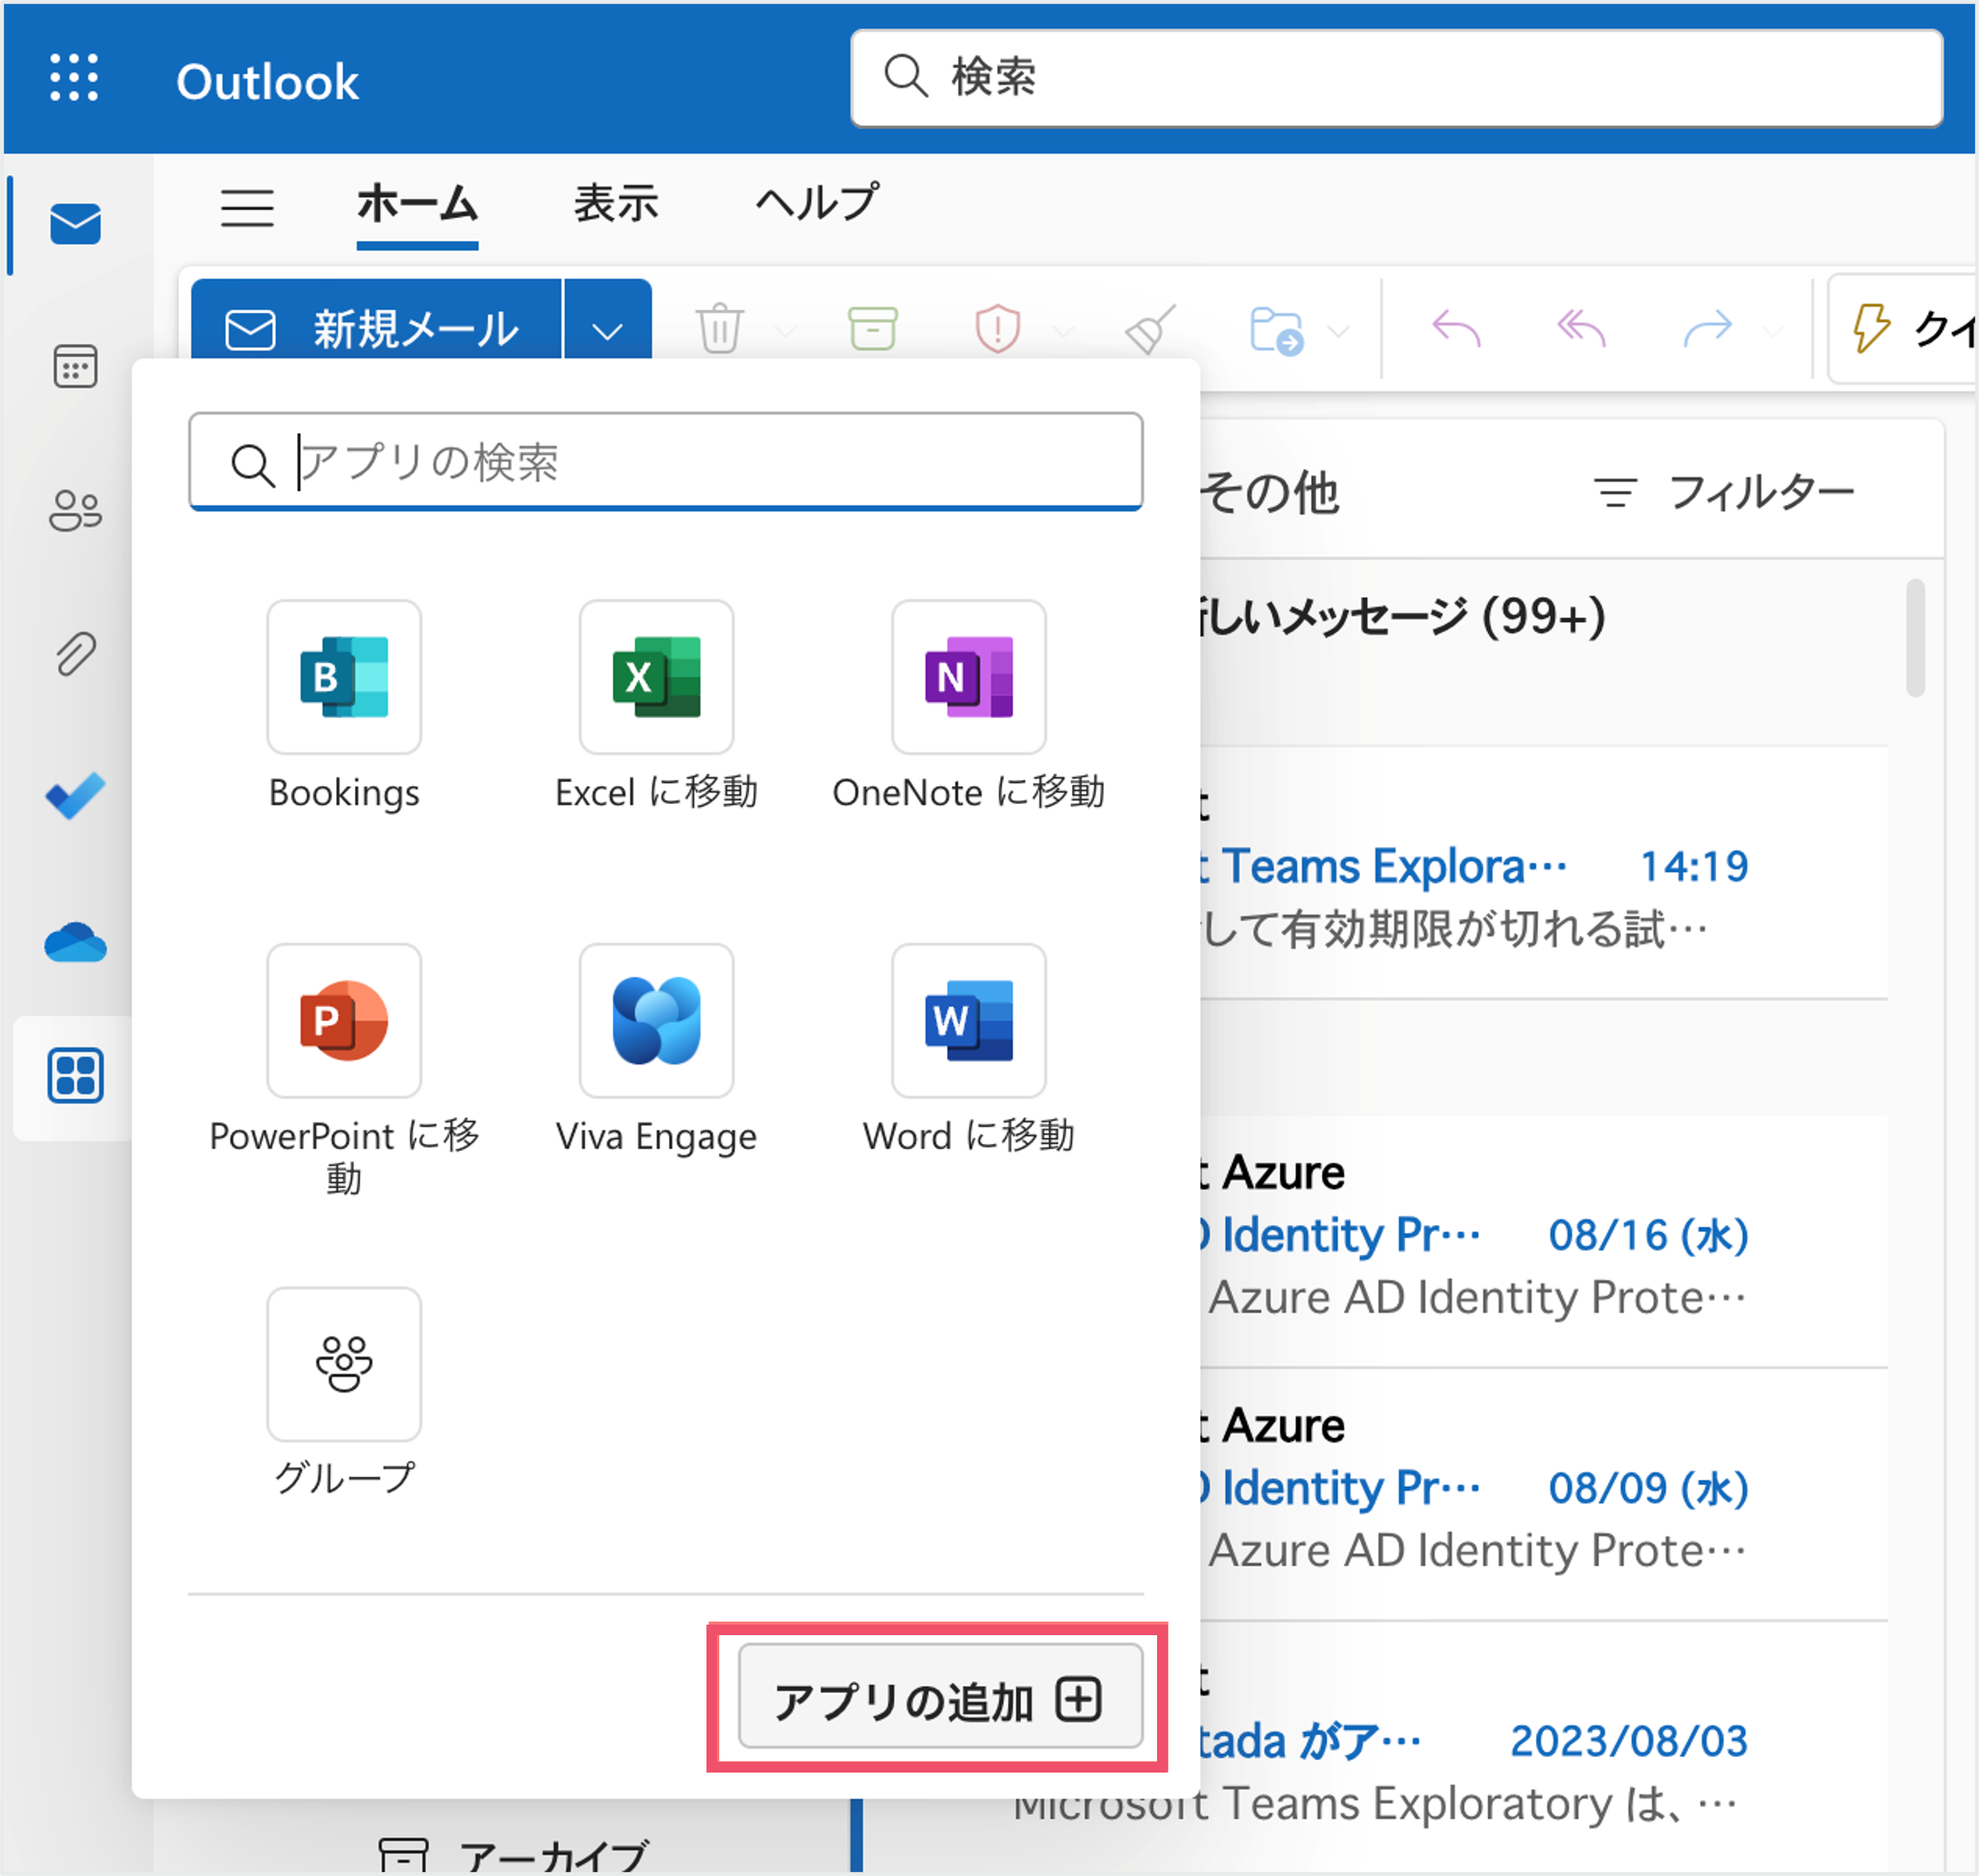This screenshot has height=1876, width=1979.
Task: Open the PowerPoint app tile
Action: tap(344, 1020)
